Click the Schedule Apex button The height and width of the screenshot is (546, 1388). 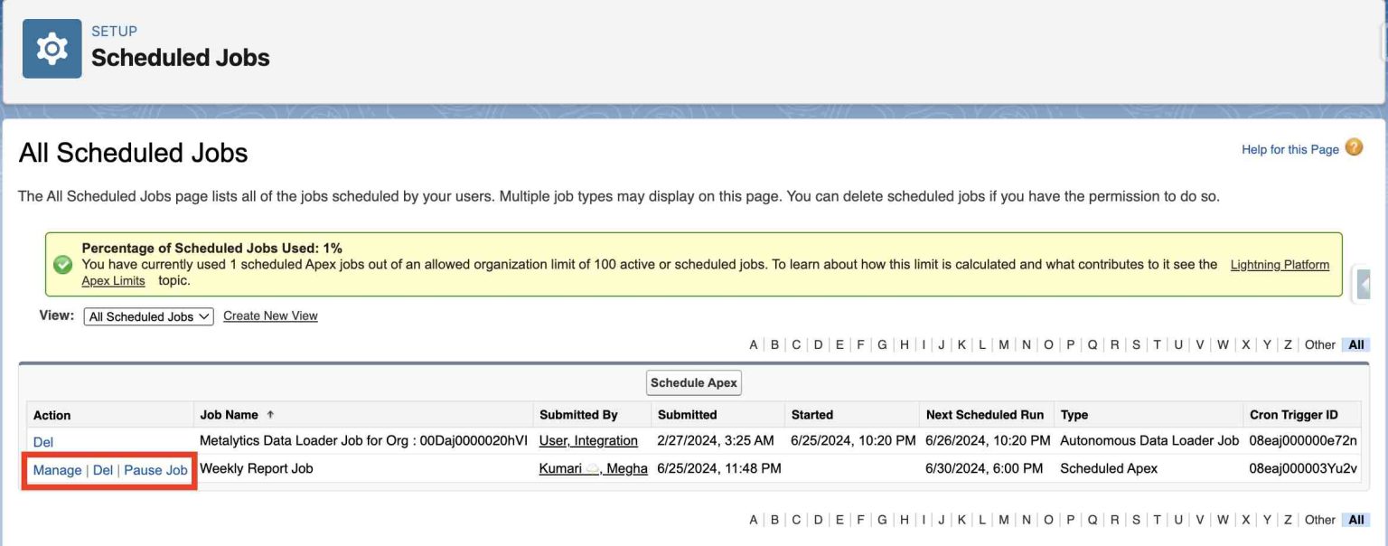point(693,382)
